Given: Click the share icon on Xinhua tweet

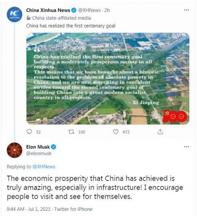Looking at the screenshot, I should (160, 132).
